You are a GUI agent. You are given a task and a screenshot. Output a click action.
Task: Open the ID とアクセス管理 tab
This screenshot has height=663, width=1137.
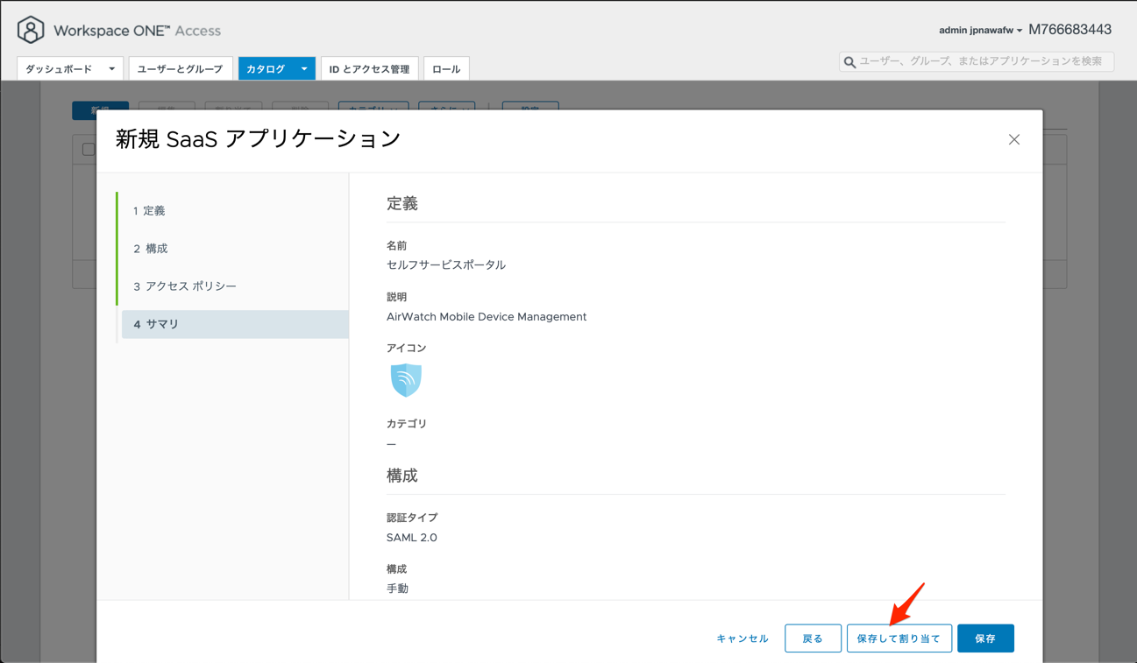(x=369, y=68)
